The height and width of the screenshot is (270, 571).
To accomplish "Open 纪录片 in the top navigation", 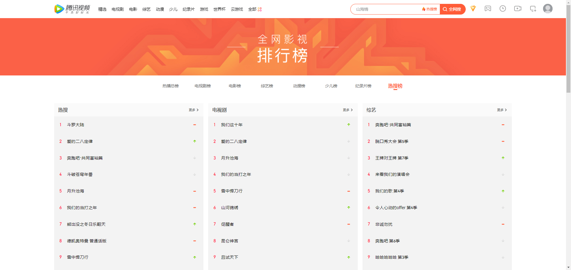I will tap(189, 9).
